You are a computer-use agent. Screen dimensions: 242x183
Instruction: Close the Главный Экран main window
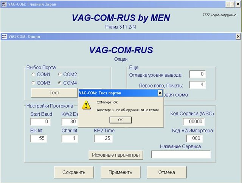coord(238,4)
